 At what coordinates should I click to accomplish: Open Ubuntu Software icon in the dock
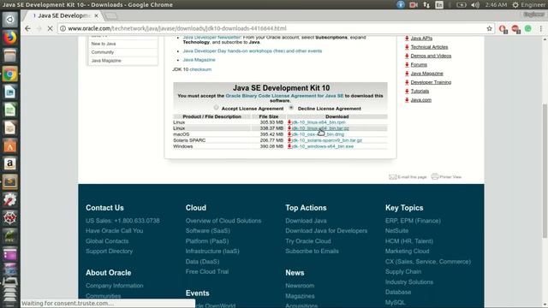(x=9, y=146)
